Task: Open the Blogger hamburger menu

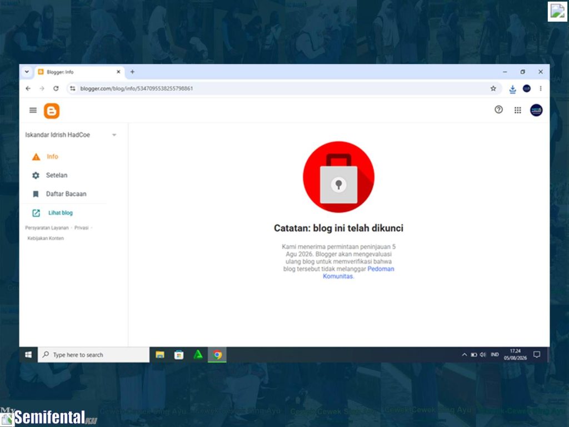Action: tap(33, 110)
